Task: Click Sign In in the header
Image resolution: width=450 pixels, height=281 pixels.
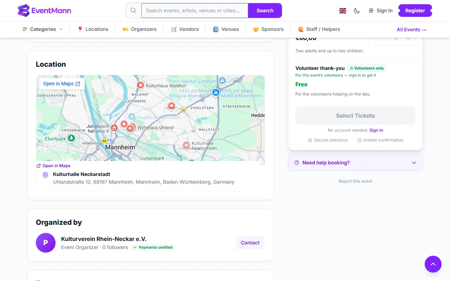Action: pyautogui.click(x=381, y=11)
